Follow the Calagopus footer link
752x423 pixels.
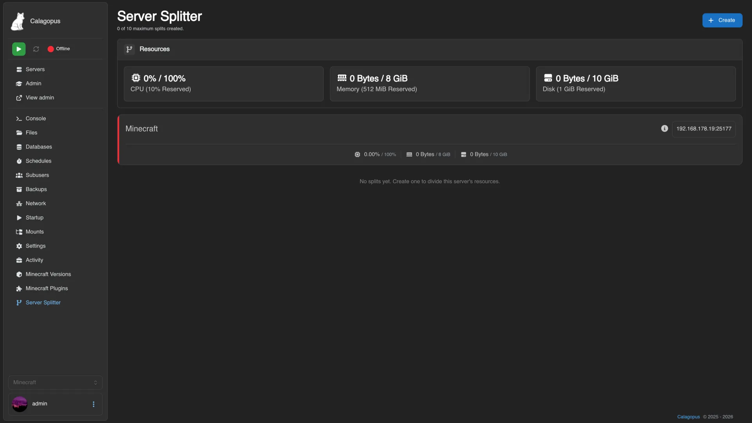[688, 417]
